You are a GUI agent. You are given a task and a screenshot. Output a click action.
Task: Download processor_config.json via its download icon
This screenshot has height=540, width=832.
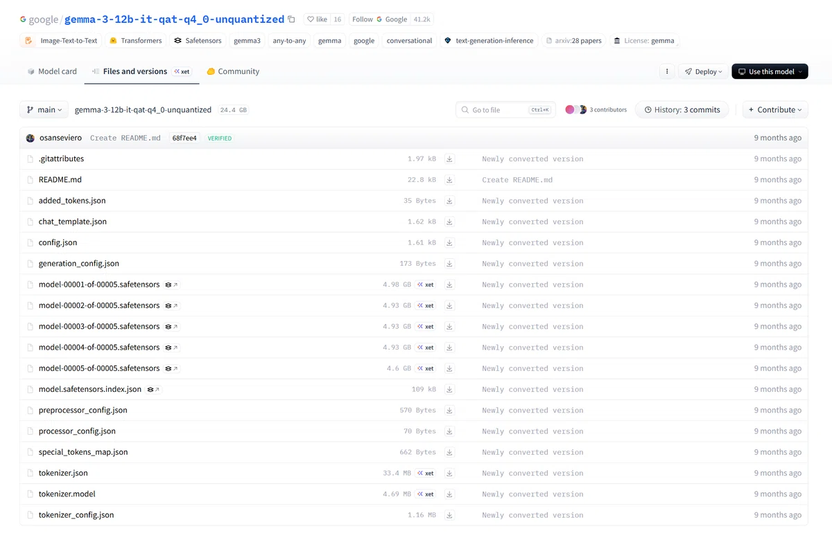pyautogui.click(x=449, y=431)
